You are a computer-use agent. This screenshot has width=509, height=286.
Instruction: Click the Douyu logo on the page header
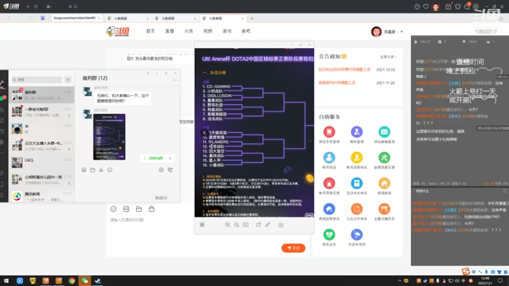118,31
